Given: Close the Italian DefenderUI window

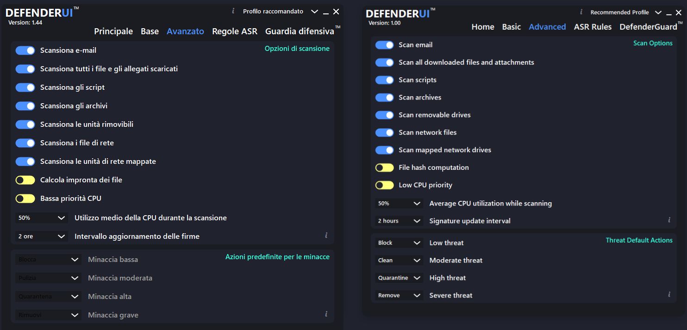Looking at the screenshot, I should coord(336,12).
